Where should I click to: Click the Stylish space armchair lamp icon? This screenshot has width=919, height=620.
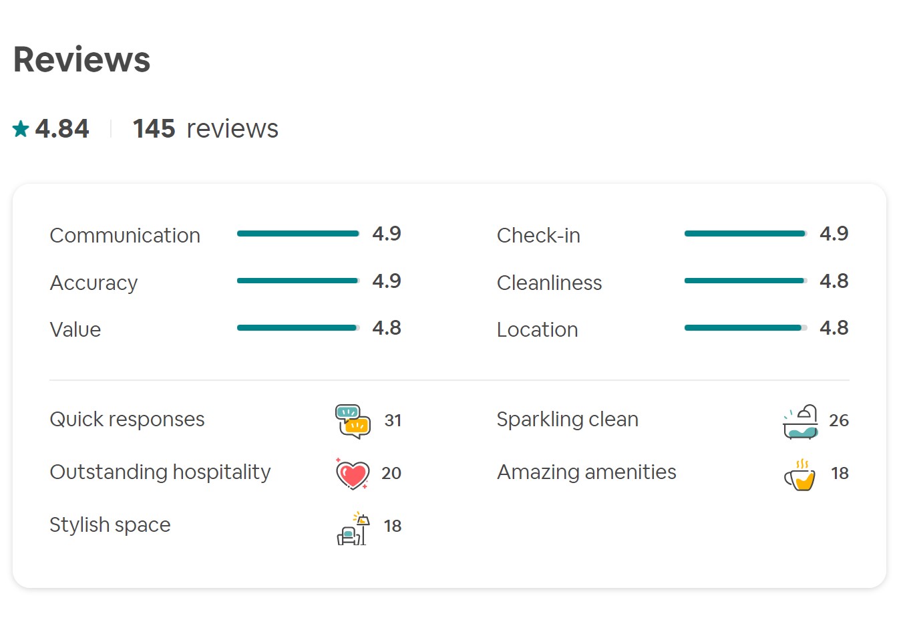tap(353, 528)
